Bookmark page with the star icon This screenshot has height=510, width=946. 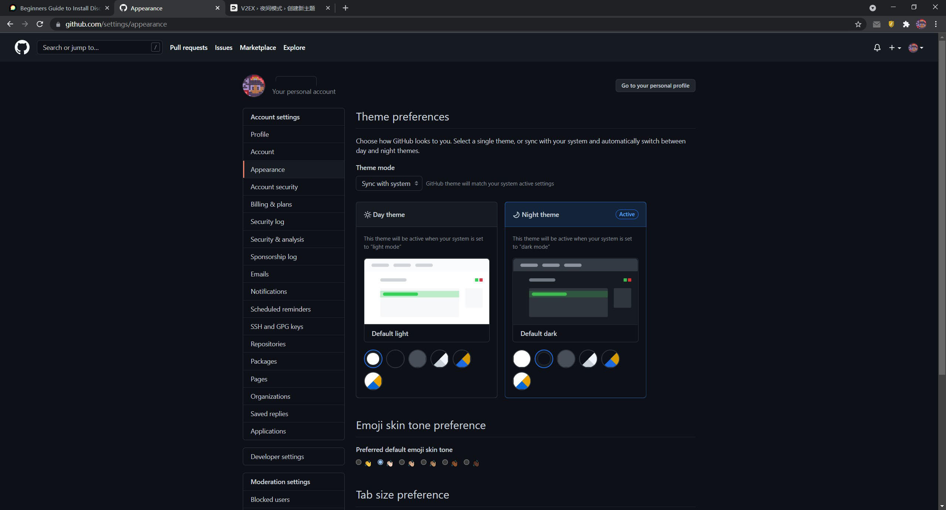click(858, 24)
